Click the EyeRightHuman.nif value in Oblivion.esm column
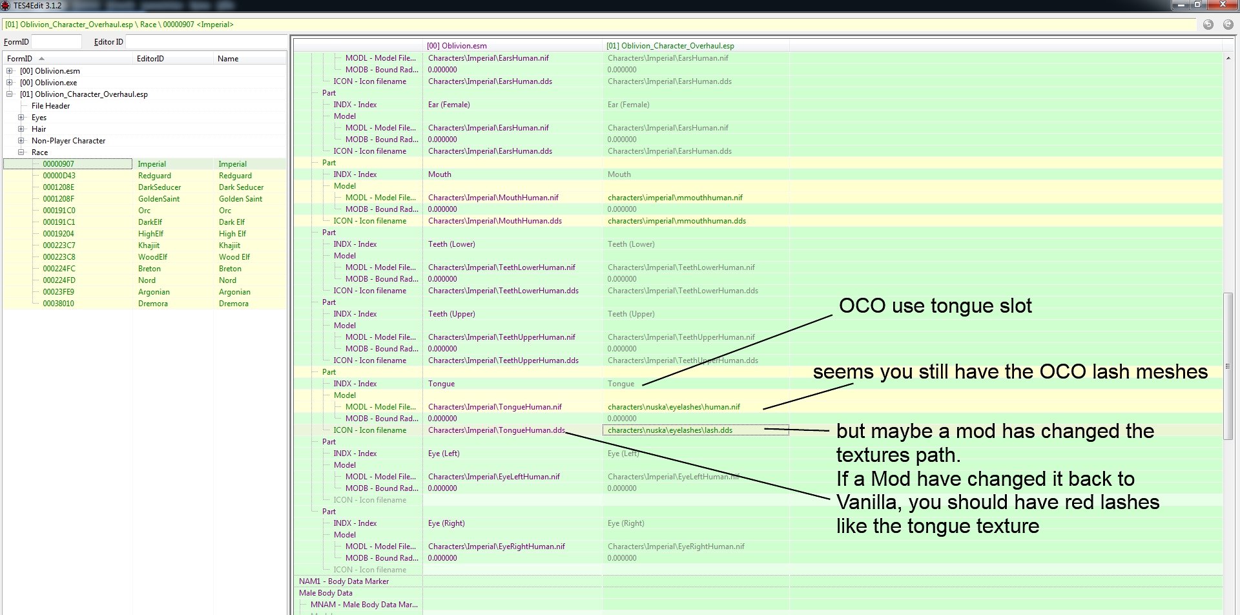The height and width of the screenshot is (615, 1240). [x=496, y=547]
